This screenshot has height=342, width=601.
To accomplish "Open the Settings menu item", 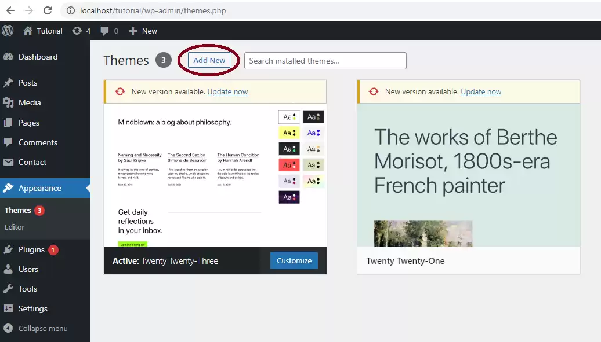I will click(x=32, y=308).
